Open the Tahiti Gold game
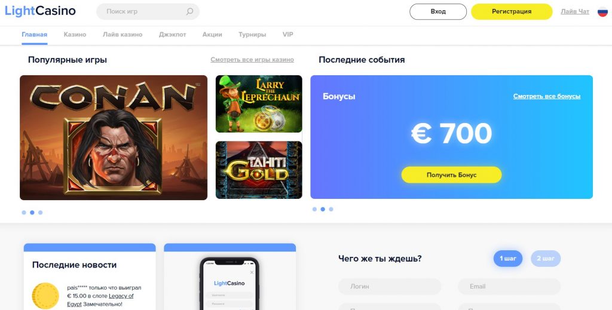The width and height of the screenshot is (612, 310). click(x=259, y=170)
